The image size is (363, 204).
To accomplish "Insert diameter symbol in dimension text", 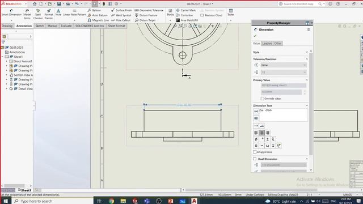I will (x=256, y=139).
